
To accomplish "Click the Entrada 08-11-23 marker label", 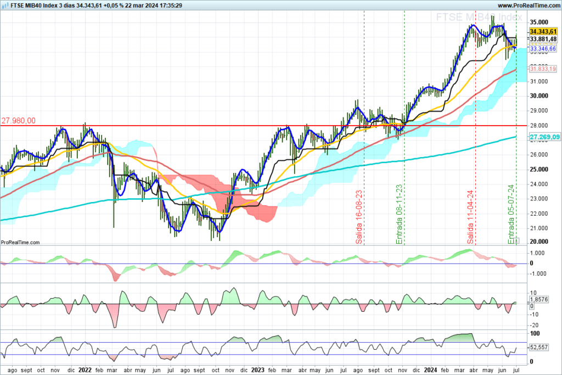I will 399,214.
